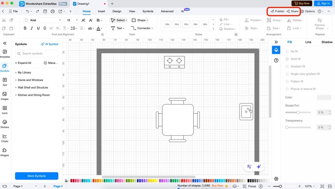The height and width of the screenshot is (189, 335).
Task: Open the Widgets sidebar panel
Action: (5, 152)
